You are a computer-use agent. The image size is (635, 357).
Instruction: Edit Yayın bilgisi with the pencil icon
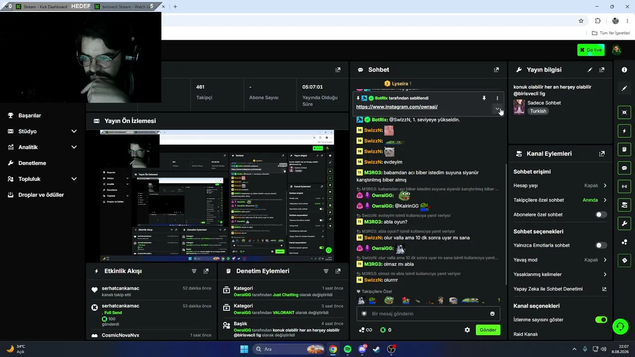tap(590, 70)
